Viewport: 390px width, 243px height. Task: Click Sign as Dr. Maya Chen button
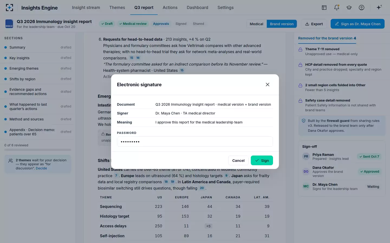coord(357,24)
